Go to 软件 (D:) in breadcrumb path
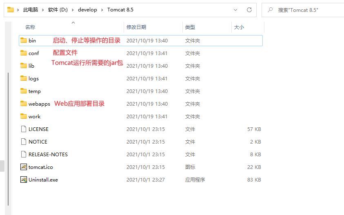This screenshot has height=215, width=344. (x=58, y=10)
